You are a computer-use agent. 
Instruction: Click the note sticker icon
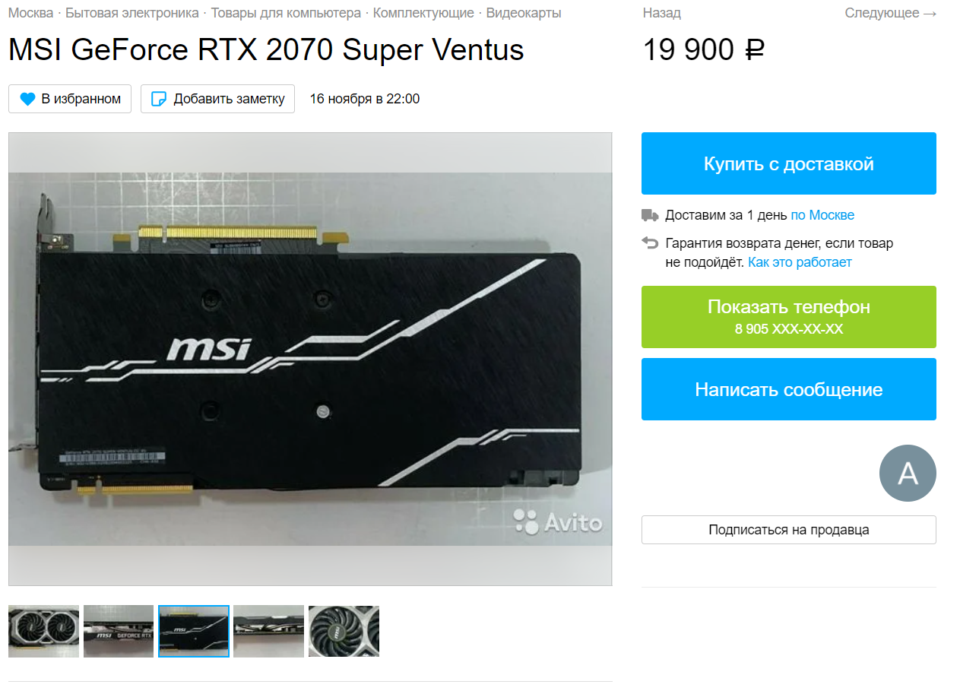pyautogui.click(x=159, y=99)
